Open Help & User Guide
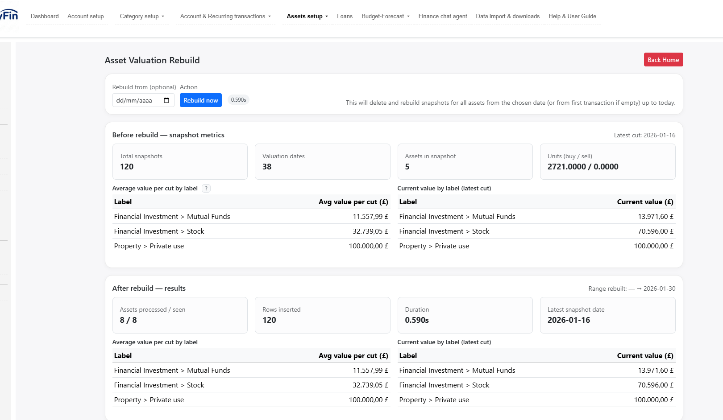 click(x=572, y=16)
